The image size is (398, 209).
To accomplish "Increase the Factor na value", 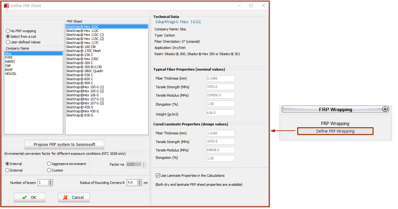I will 143,163.
